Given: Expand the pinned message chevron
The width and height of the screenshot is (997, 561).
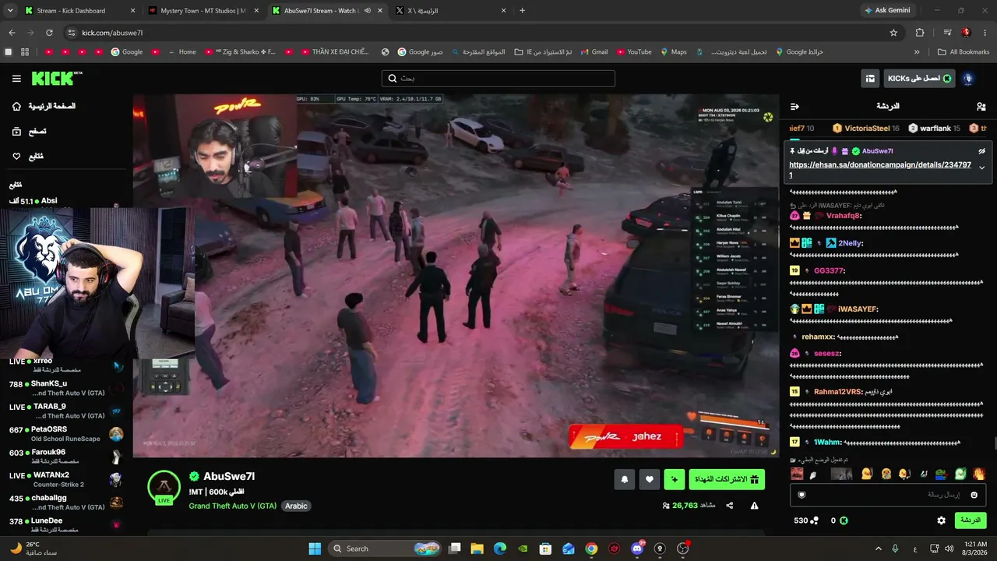Looking at the screenshot, I should pos(981,168).
